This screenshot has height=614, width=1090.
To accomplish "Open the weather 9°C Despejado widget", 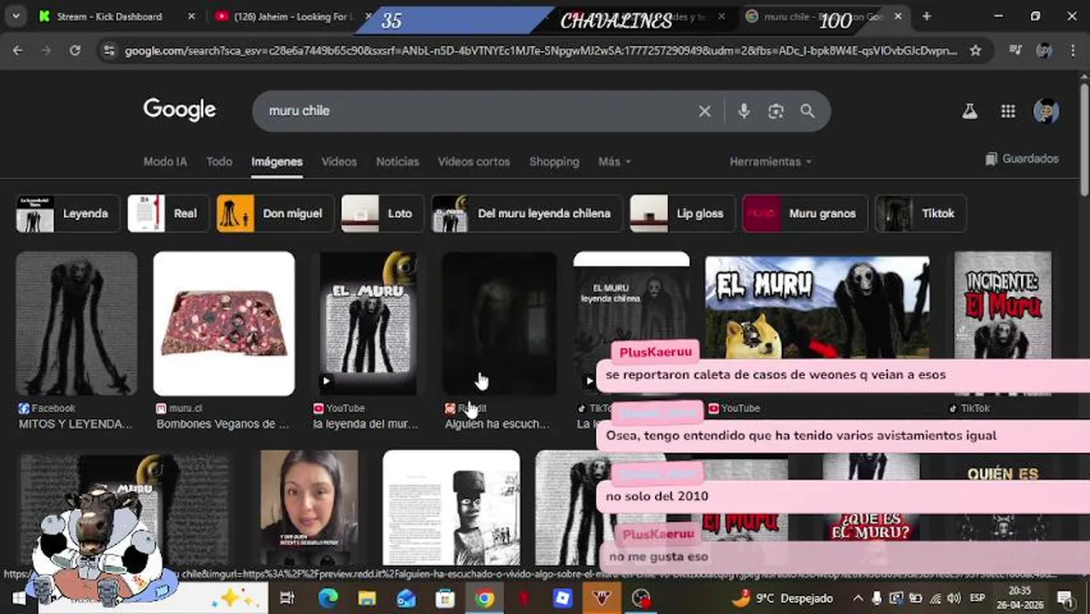I will [x=783, y=598].
